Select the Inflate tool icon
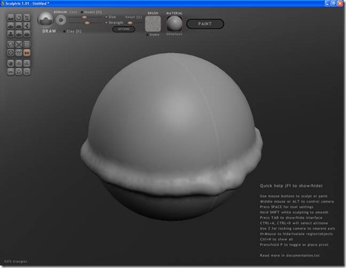The width and height of the screenshot is (346, 268). [x=19, y=26]
